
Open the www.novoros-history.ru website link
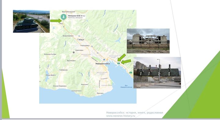point(121,116)
